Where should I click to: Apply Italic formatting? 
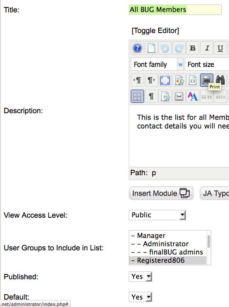coord(206,48)
